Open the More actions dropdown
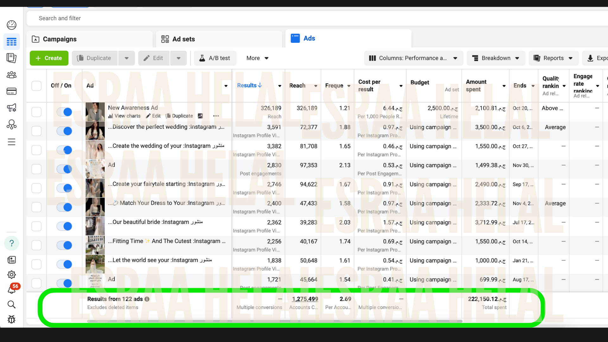 coord(257,58)
